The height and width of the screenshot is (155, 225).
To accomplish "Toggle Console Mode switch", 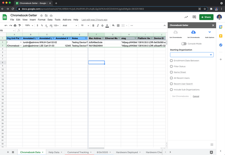I will (x=184, y=44).
